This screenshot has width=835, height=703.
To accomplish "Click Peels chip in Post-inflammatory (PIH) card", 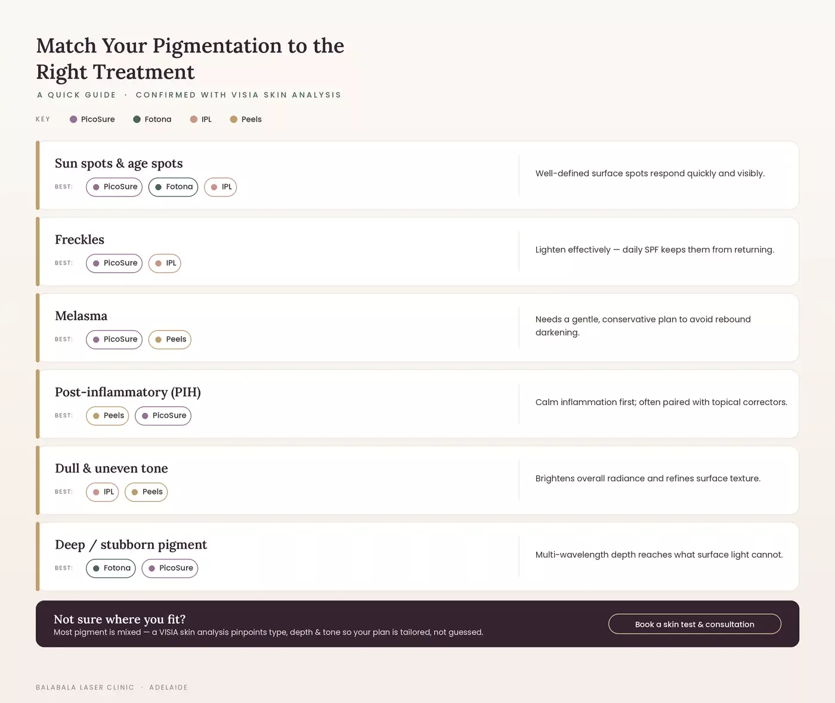I will pos(107,416).
